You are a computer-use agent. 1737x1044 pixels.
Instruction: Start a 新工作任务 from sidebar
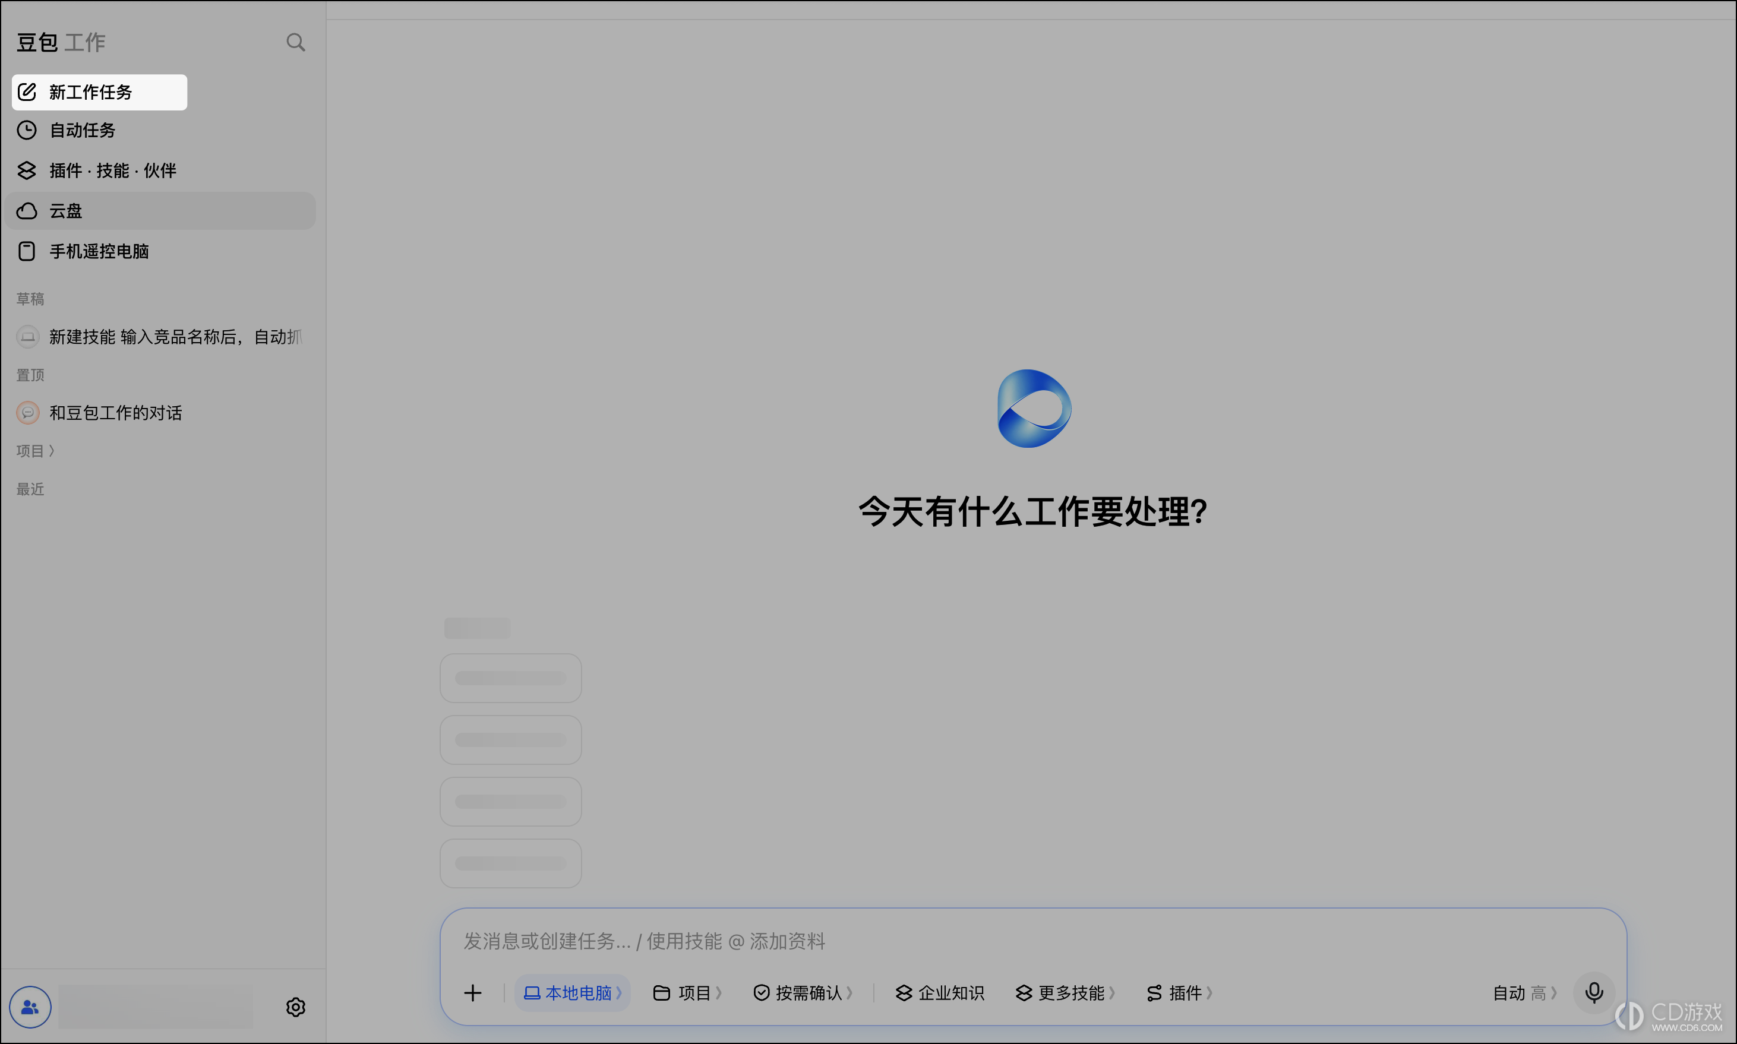[99, 92]
